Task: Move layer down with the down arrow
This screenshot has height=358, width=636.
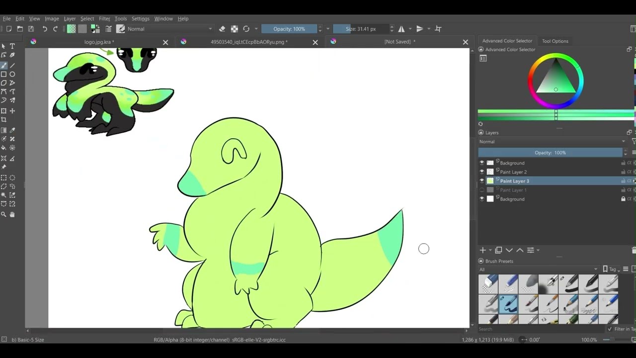Action: [509, 250]
